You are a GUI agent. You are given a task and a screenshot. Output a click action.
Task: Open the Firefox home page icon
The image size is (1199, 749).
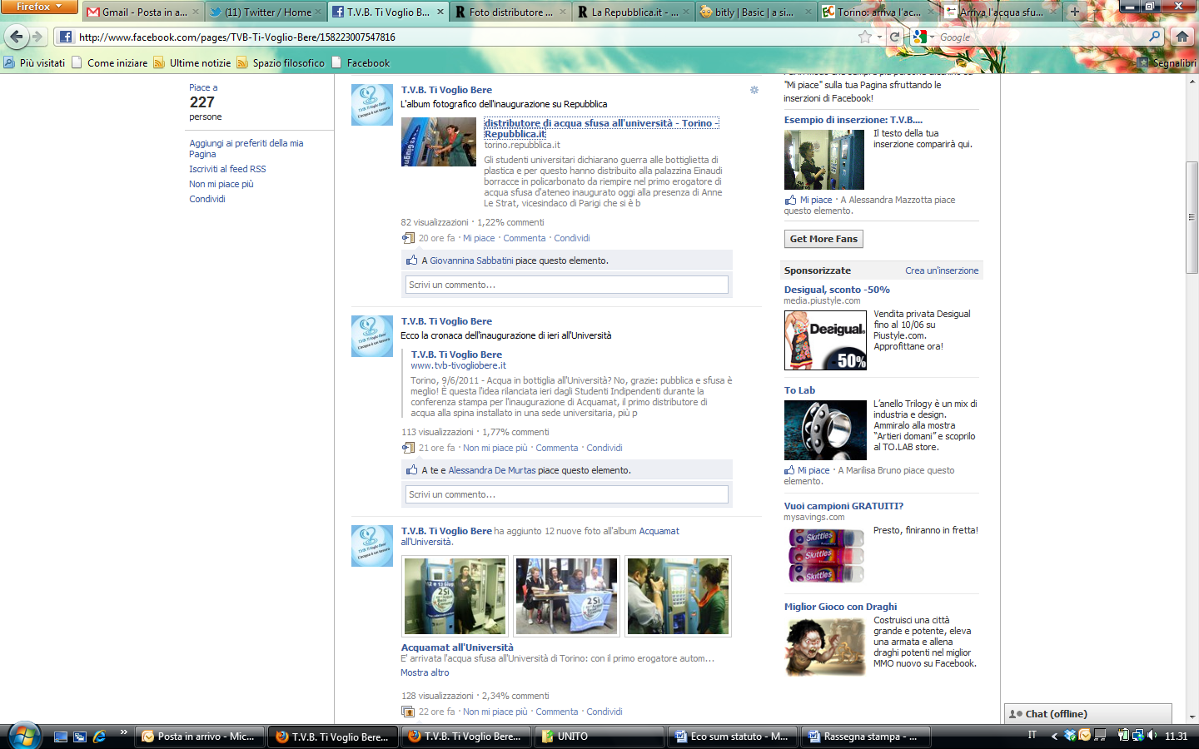[x=1182, y=37]
